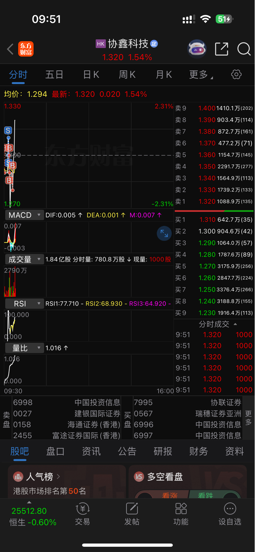Tap the 均价 1.294 readout
Viewport: 255px width, 552px height.
click(26, 94)
